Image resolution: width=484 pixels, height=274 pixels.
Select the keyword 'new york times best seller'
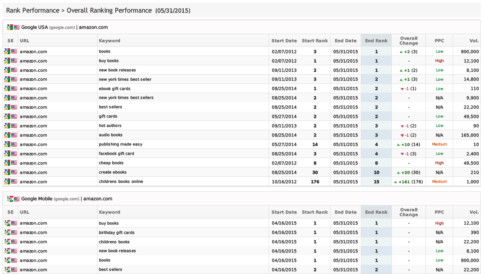coord(125,79)
